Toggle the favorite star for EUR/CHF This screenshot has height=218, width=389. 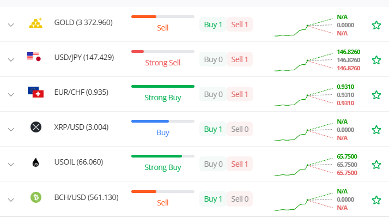coord(376,95)
